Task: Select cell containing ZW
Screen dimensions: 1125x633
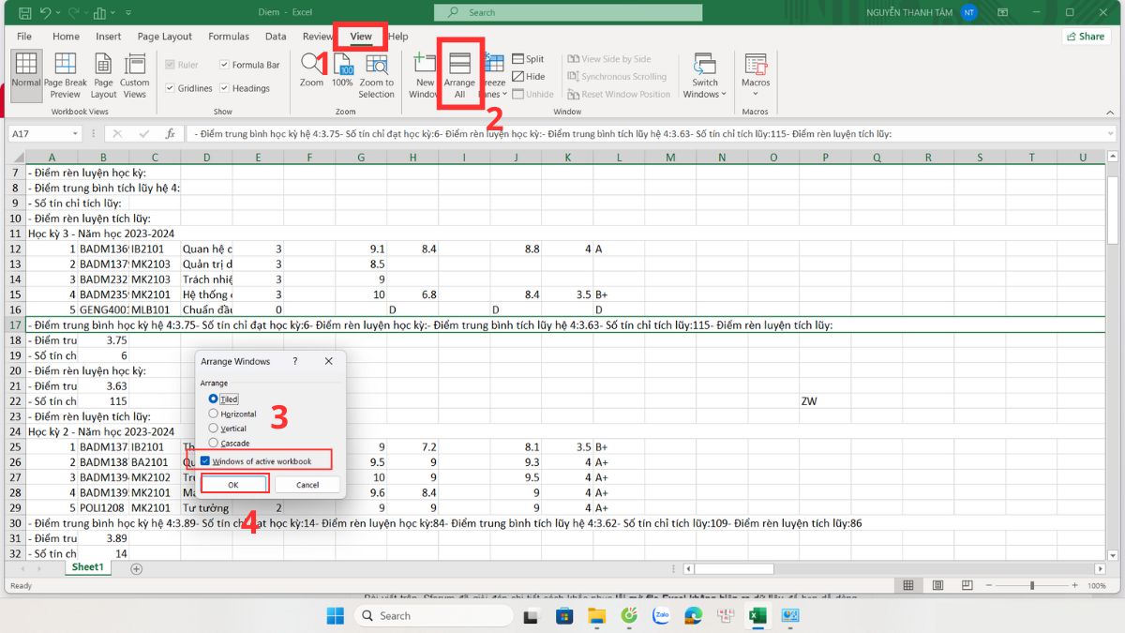Action: click(825, 400)
